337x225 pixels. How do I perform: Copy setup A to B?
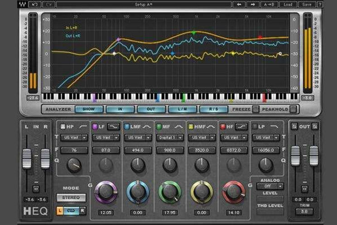[x=269, y=4]
